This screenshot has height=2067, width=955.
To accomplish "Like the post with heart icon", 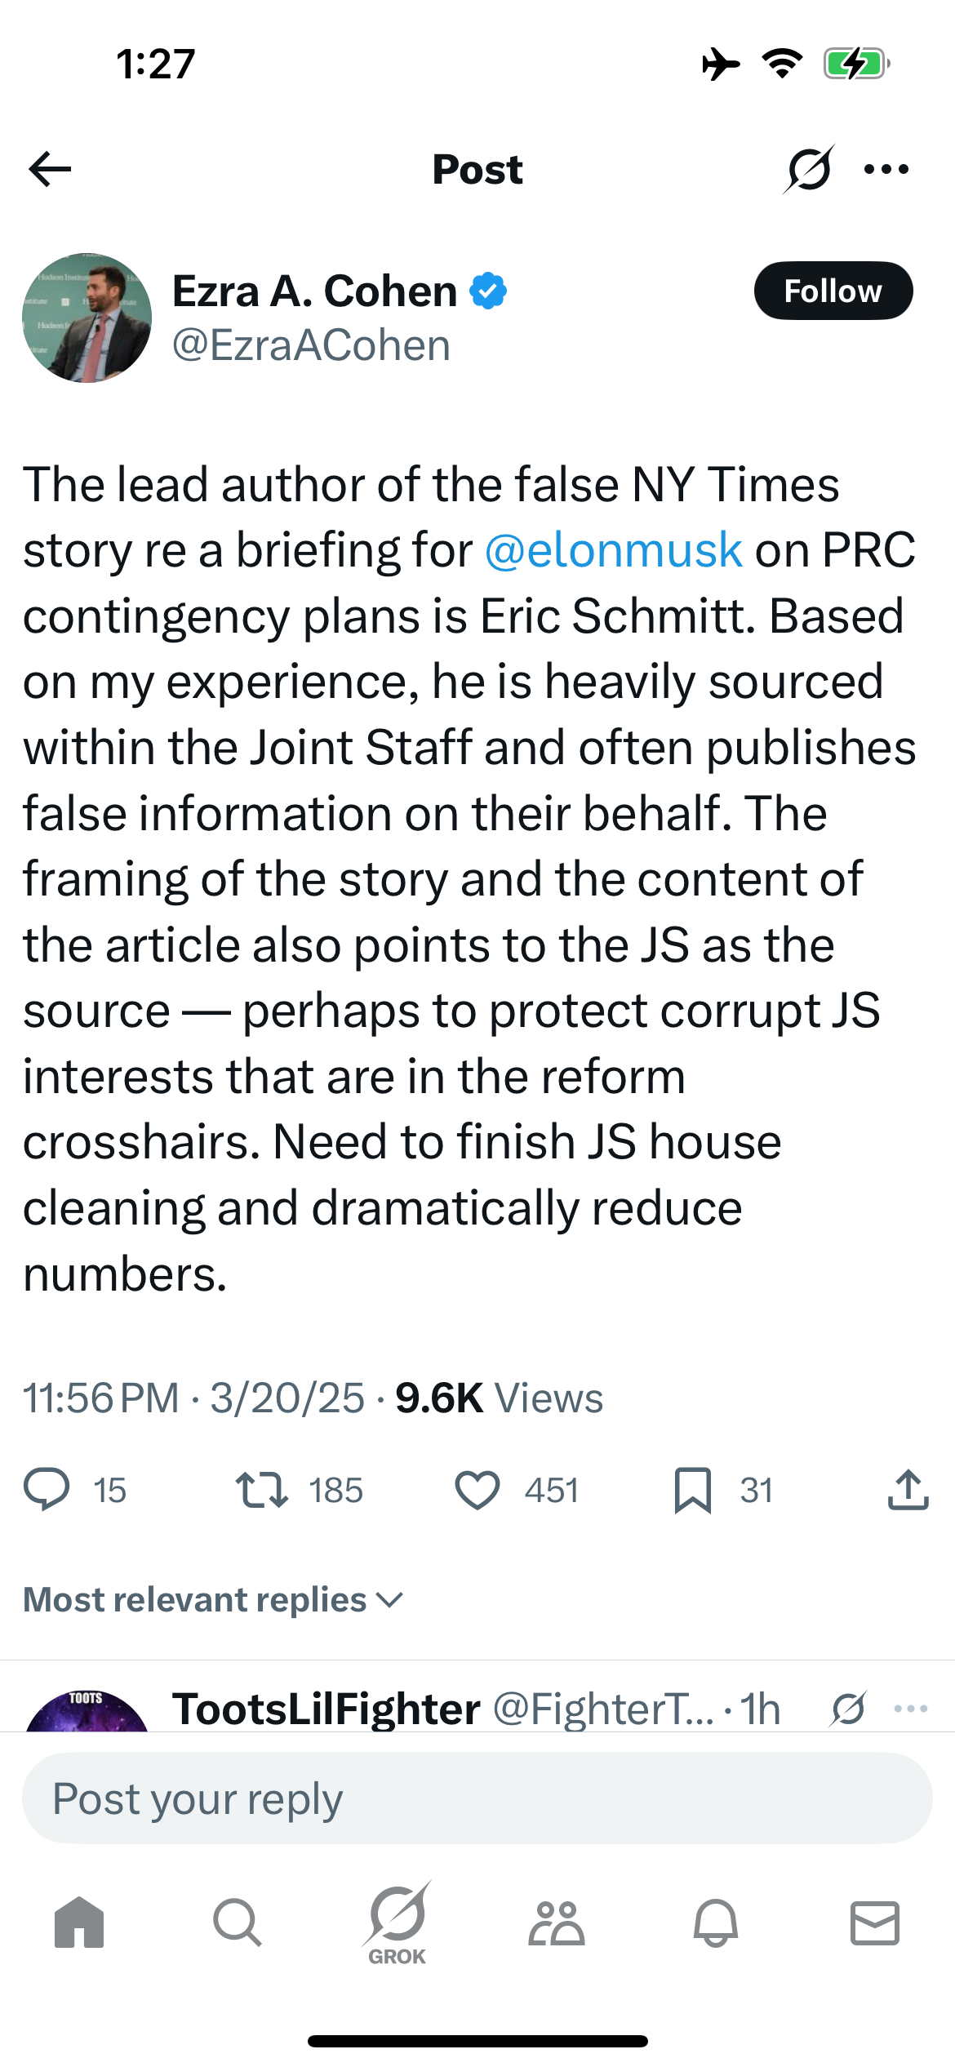I will point(477,1490).
